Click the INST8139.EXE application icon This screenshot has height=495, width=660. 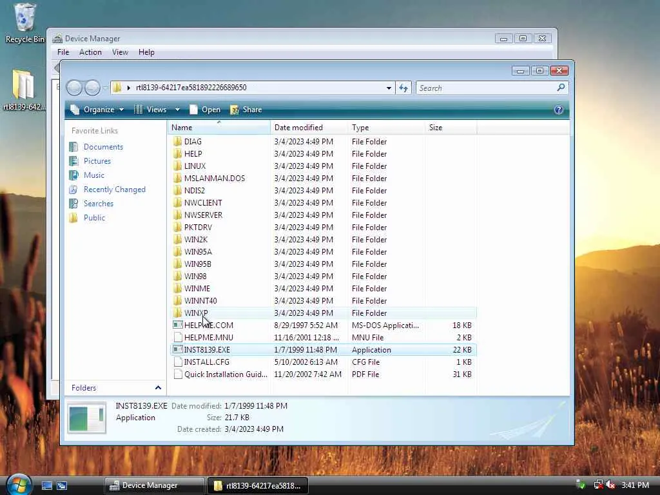178,349
